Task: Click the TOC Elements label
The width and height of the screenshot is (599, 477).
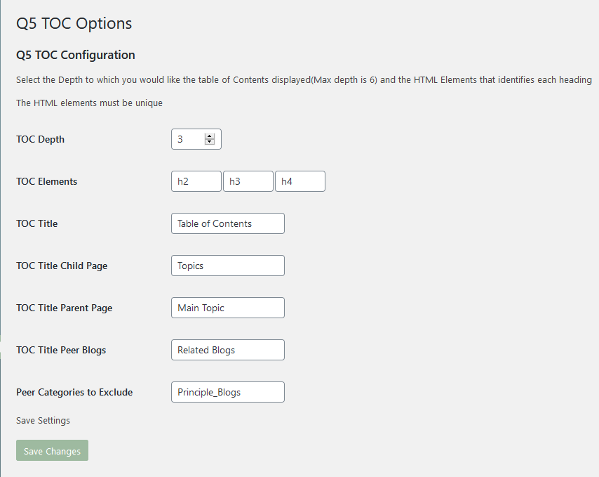Action: [46, 181]
